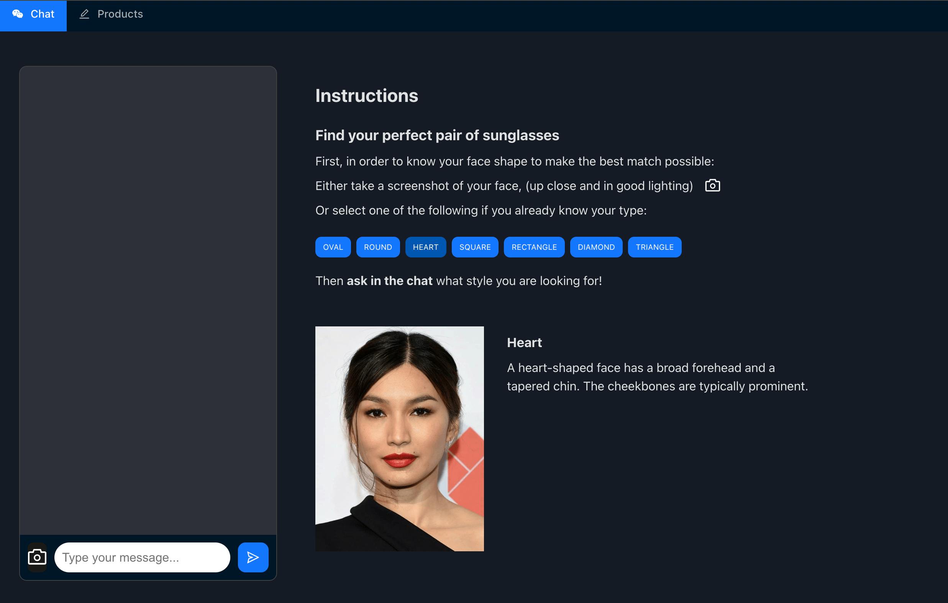Pick the TRIANGLE face type button
This screenshot has height=603, width=948.
click(654, 247)
